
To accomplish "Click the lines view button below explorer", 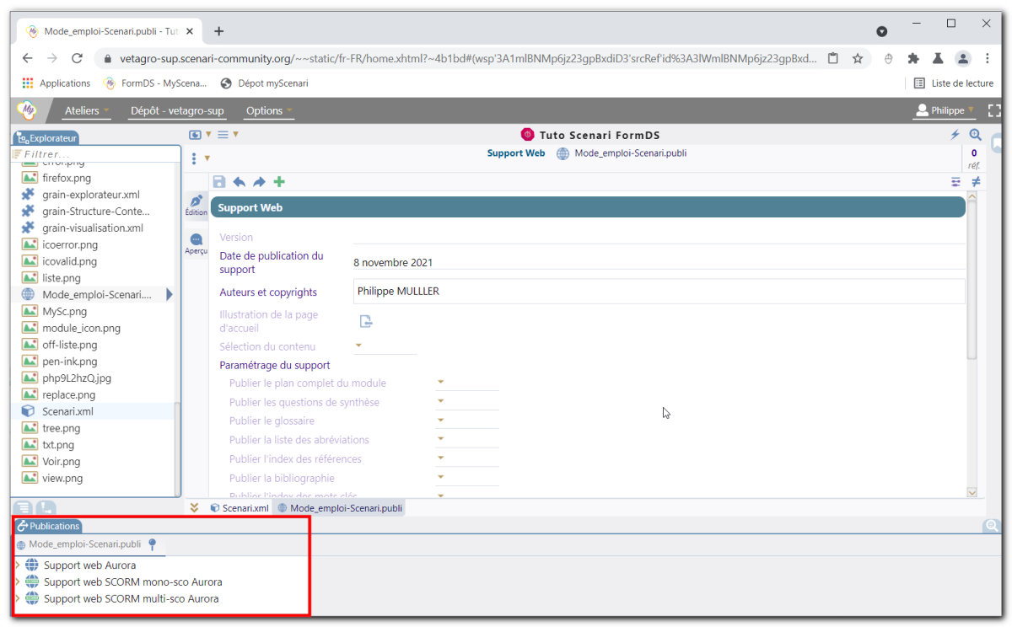I will point(24,507).
